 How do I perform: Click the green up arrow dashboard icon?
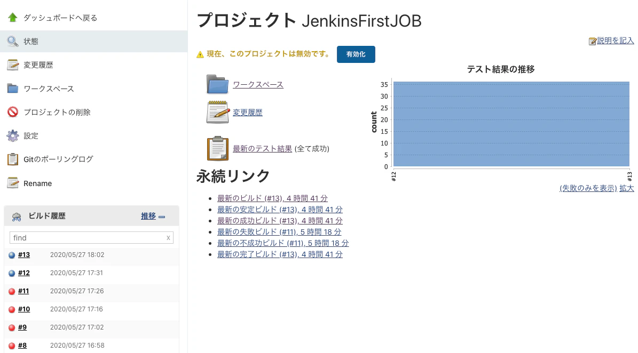tap(13, 18)
